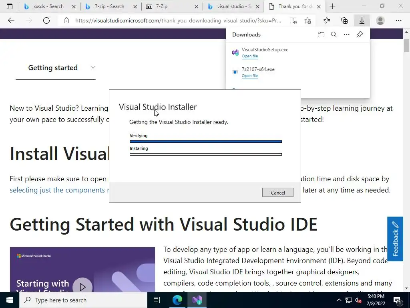Refresh the current page
Viewport: 410px width, 308px height.
click(46, 20)
